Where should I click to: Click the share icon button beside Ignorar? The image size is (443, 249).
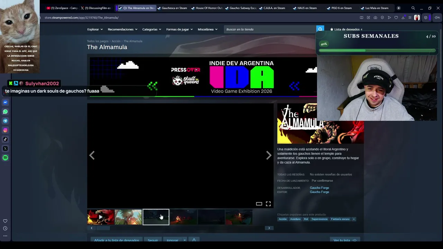tap(194, 240)
